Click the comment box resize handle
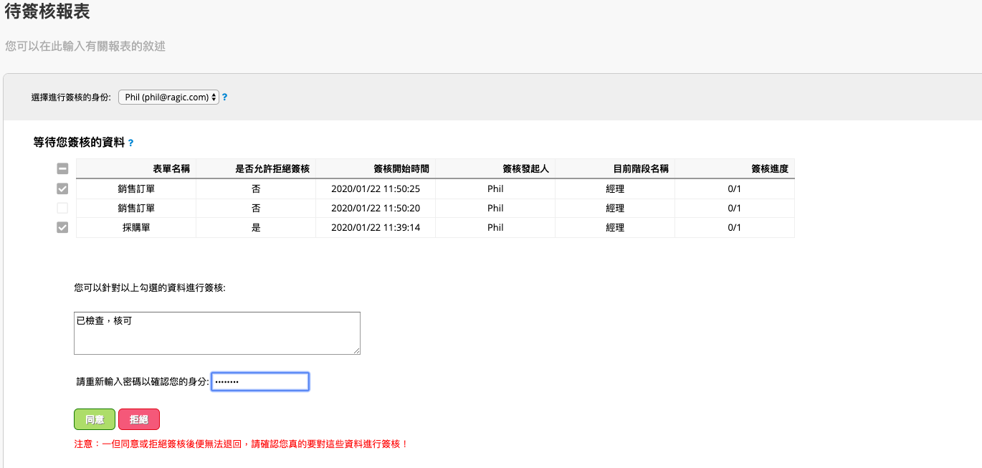Viewport: 982px width, 468px height. tap(356, 350)
